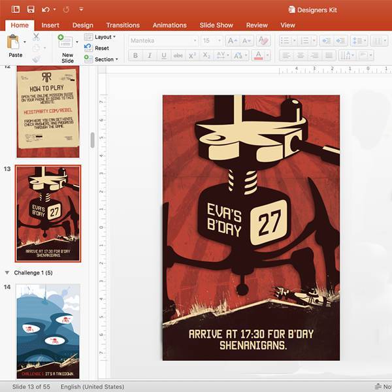Click the slide panel vertical scrollbar

93,140
